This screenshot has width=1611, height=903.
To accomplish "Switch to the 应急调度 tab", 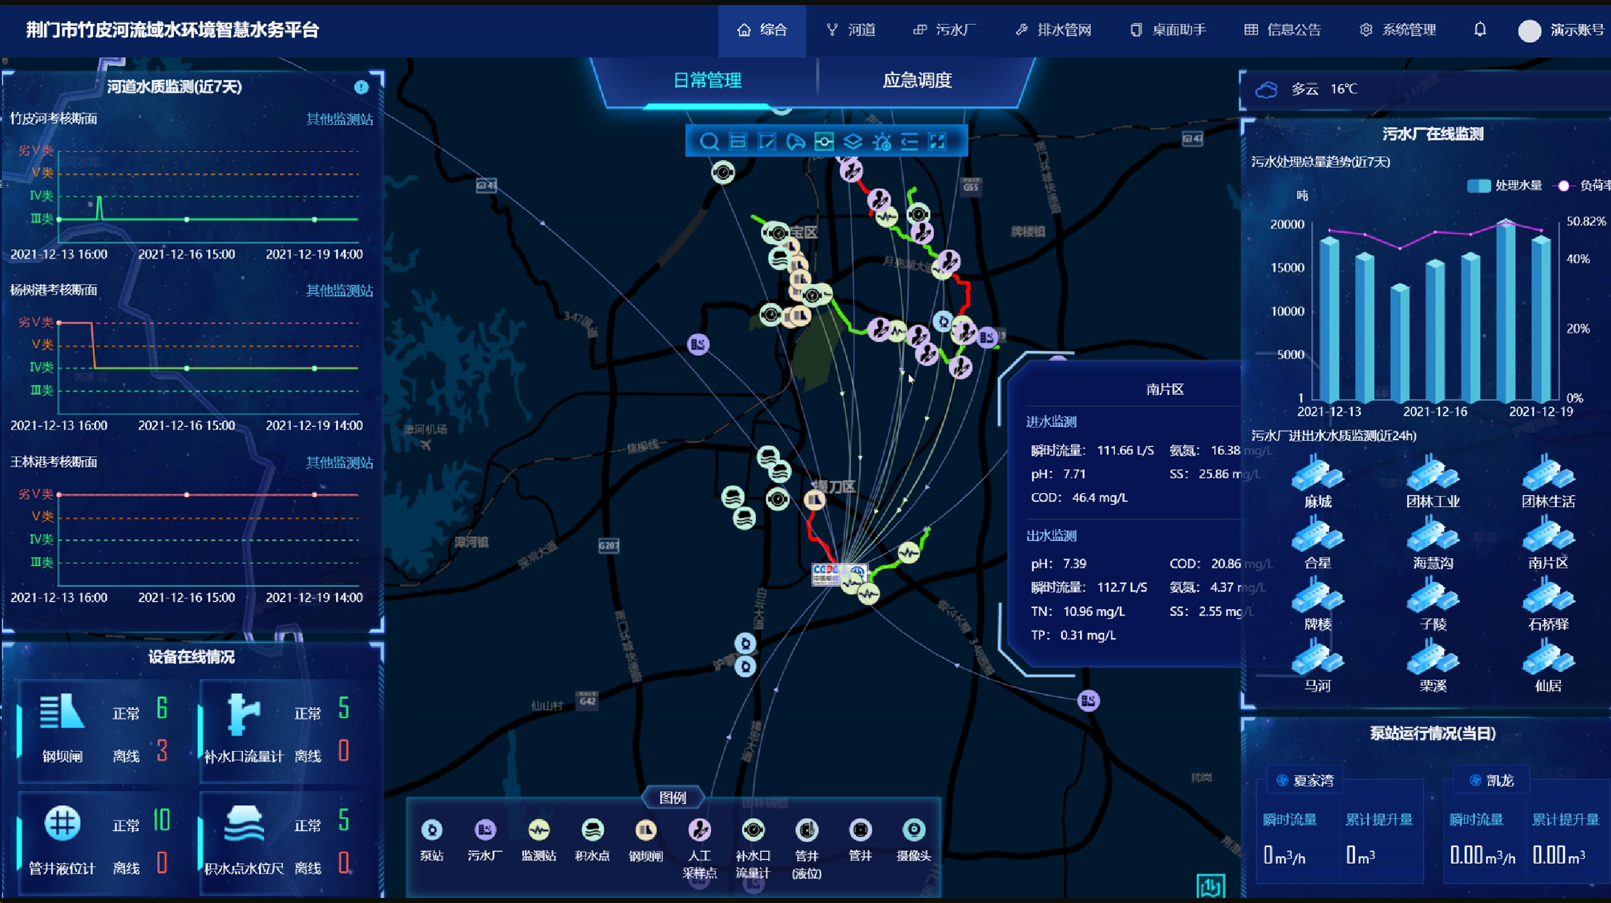I will (x=916, y=81).
